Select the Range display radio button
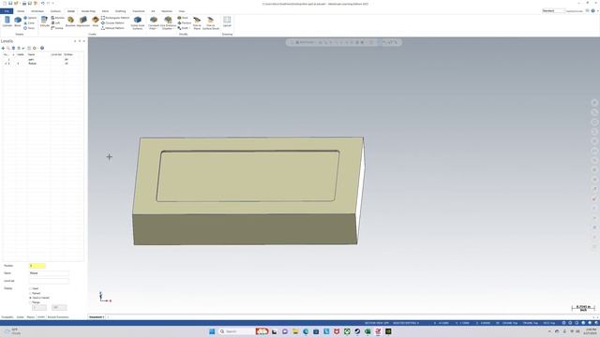Screen dimensions: 600x337 pyautogui.click(x=30, y=302)
